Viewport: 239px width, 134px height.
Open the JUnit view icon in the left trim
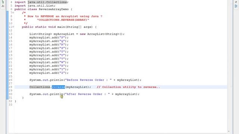(3, 6)
